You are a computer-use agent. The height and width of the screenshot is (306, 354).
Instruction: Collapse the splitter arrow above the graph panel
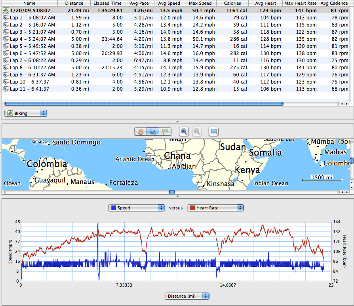tap(177, 196)
